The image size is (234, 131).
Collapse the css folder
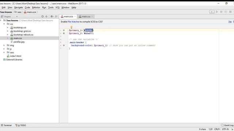click(x=4, y=24)
